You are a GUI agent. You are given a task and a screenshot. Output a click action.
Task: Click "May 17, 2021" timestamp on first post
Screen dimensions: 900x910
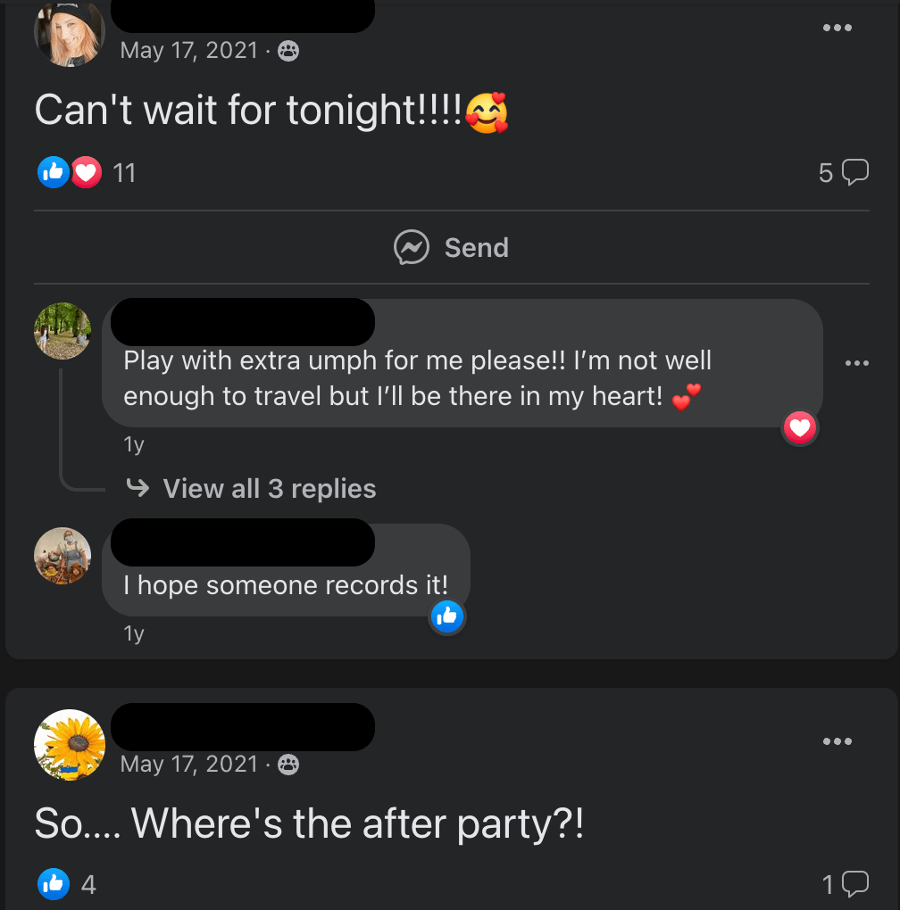pos(188,51)
